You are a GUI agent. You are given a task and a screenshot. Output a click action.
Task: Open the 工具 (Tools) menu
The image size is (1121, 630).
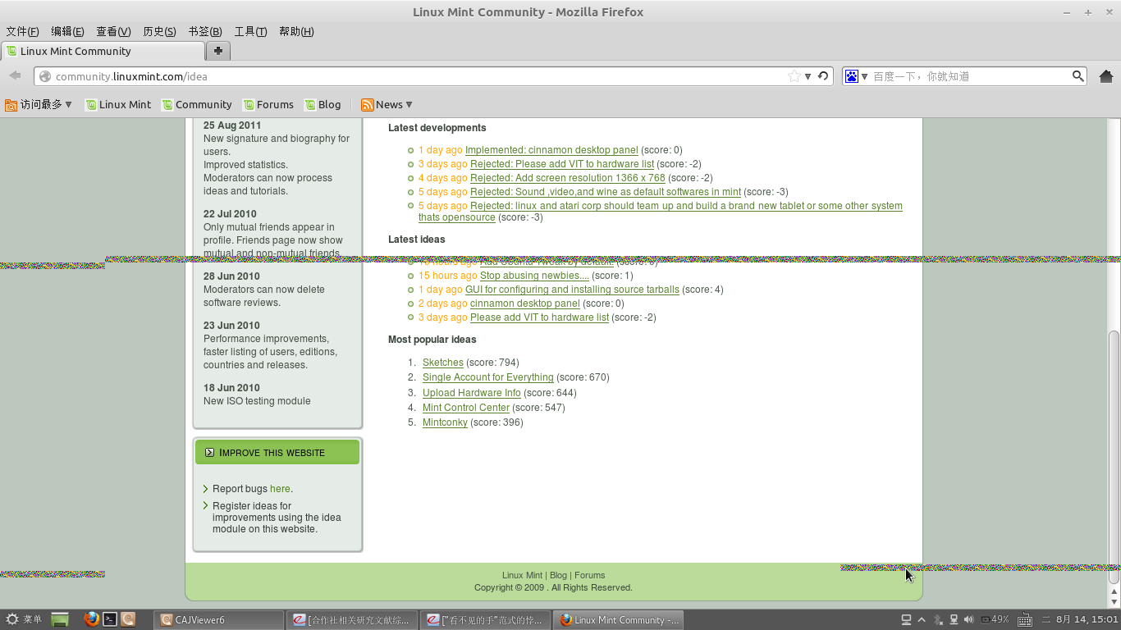[250, 31]
